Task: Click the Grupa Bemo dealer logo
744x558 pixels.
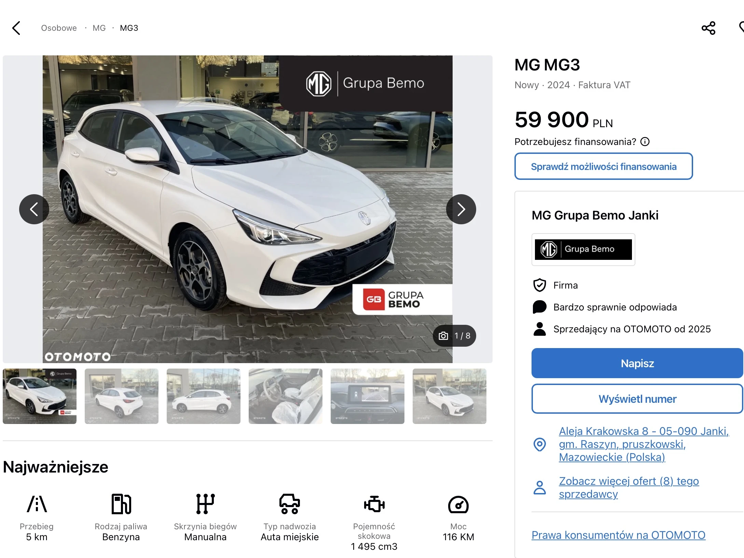Action: click(x=583, y=250)
